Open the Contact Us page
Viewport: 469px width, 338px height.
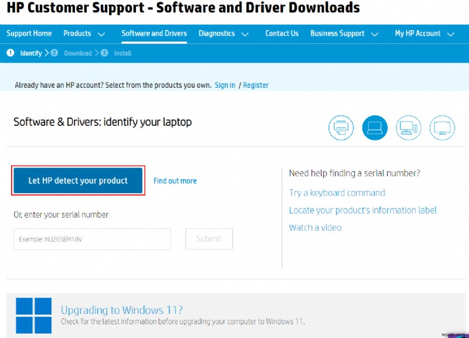(282, 33)
